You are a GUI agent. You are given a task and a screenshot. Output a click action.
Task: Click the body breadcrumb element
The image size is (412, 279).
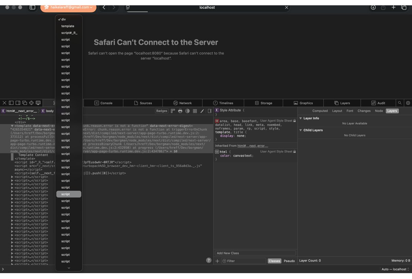[47, 111]
